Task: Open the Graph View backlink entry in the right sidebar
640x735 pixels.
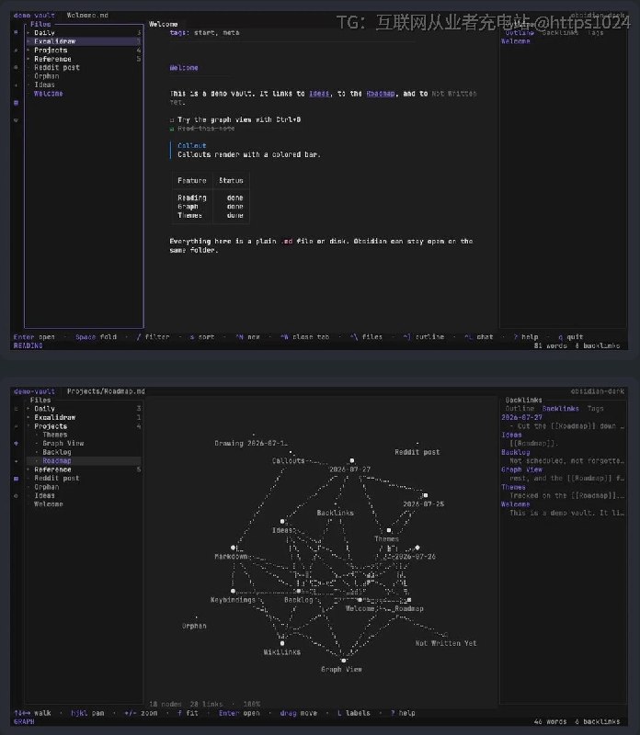Action: coord(521,469)
